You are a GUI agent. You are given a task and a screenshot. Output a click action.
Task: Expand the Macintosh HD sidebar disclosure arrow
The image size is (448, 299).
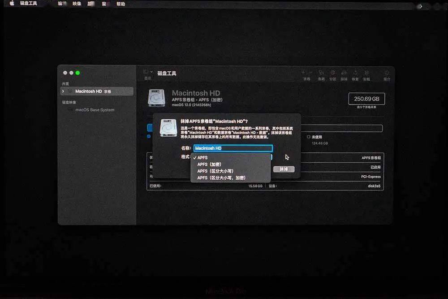click(x=63, y=91)
